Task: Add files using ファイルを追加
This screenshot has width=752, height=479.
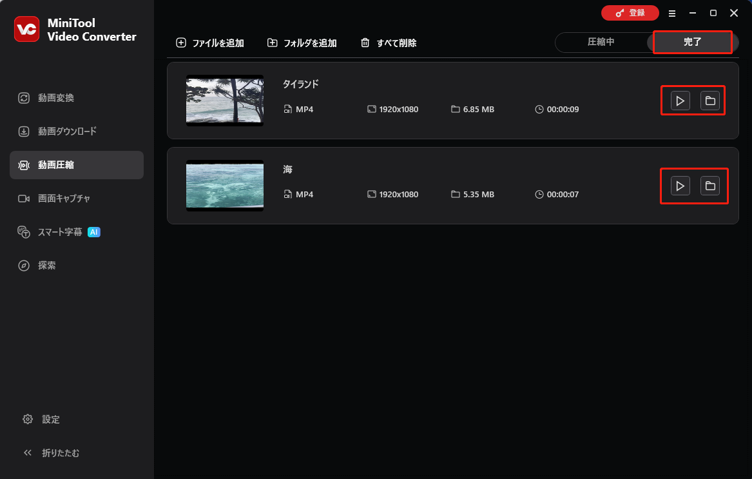Action: tap(211, 43)
